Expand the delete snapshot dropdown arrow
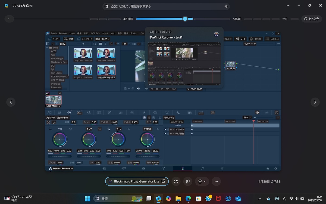Image resolution: width=326 pixels, height=204 pixels. click(205, 181)
